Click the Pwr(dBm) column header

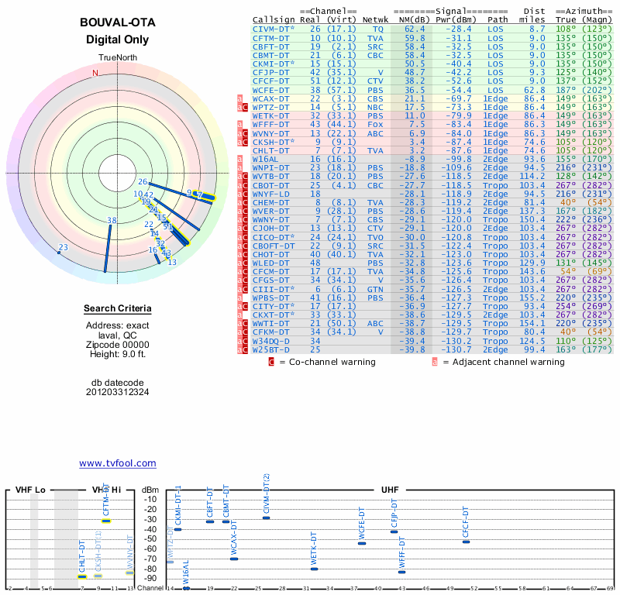tap(456, 20)
